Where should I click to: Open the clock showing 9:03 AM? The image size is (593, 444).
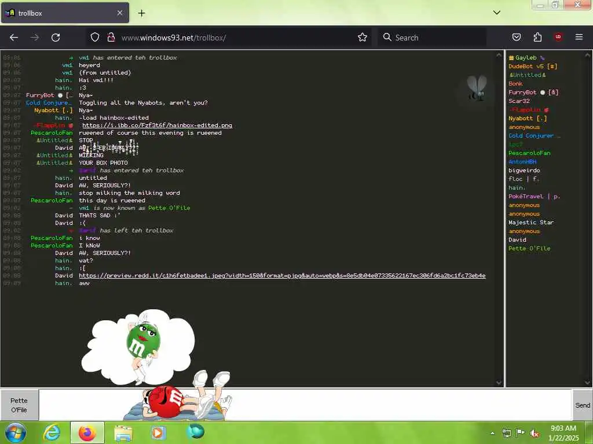tap(563, 433)
